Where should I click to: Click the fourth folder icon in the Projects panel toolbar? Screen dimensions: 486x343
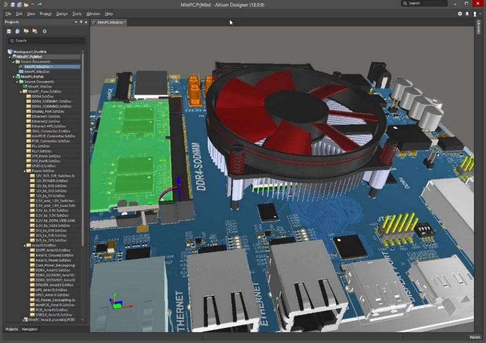[35, 31]
